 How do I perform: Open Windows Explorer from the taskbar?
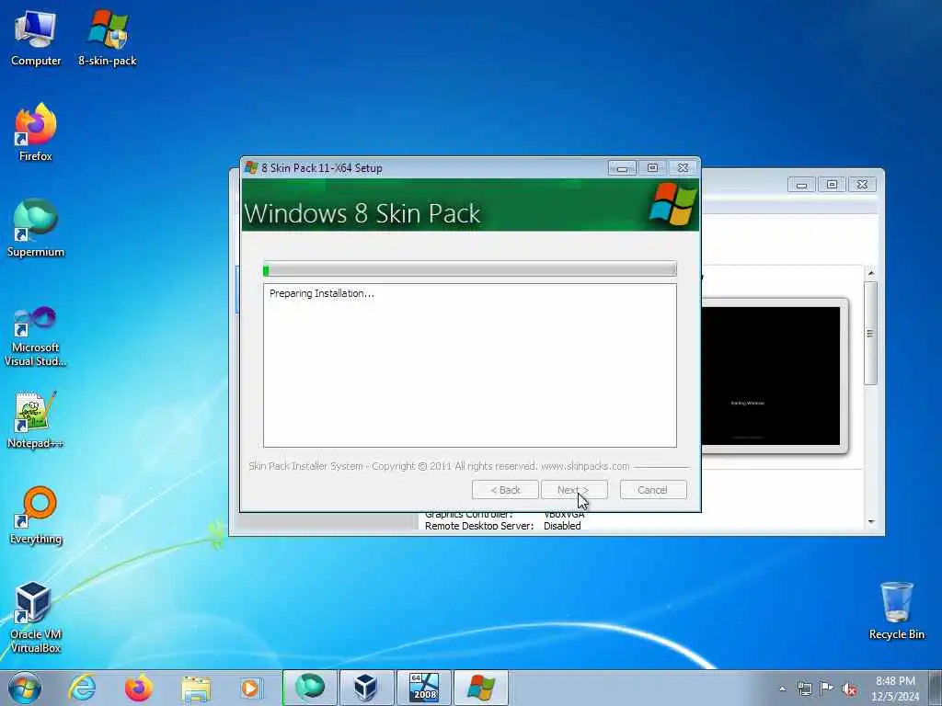[x=196, y=688]
